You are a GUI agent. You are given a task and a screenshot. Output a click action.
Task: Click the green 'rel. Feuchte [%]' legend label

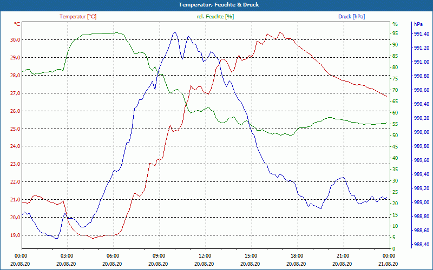(215, 17)
